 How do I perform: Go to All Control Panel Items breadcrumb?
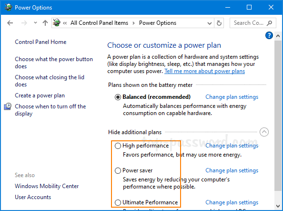[x=99, y=23]
